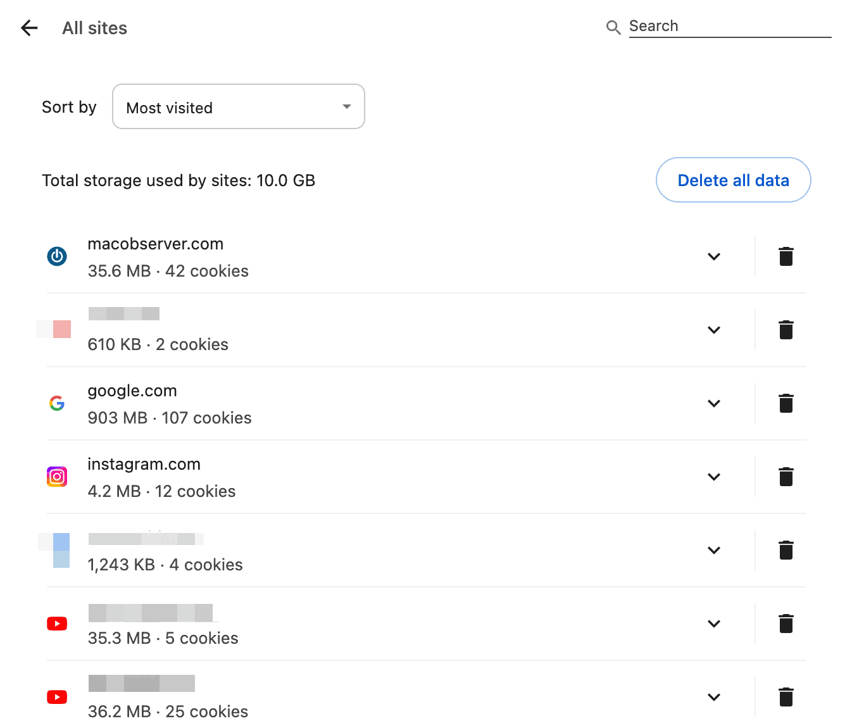Delete the 36.2 MB site with 25 cookies
The width and height of the screenshot is (852, 728).
786,697
